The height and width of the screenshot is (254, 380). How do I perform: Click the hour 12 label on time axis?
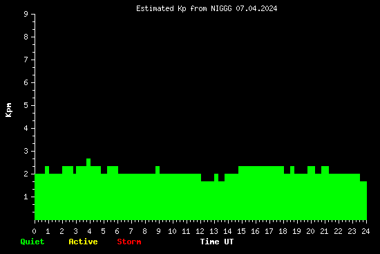[x=200, y=231]
